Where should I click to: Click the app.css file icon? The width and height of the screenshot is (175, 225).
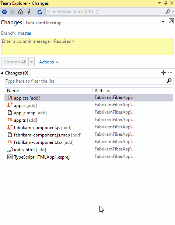point(10,98)
